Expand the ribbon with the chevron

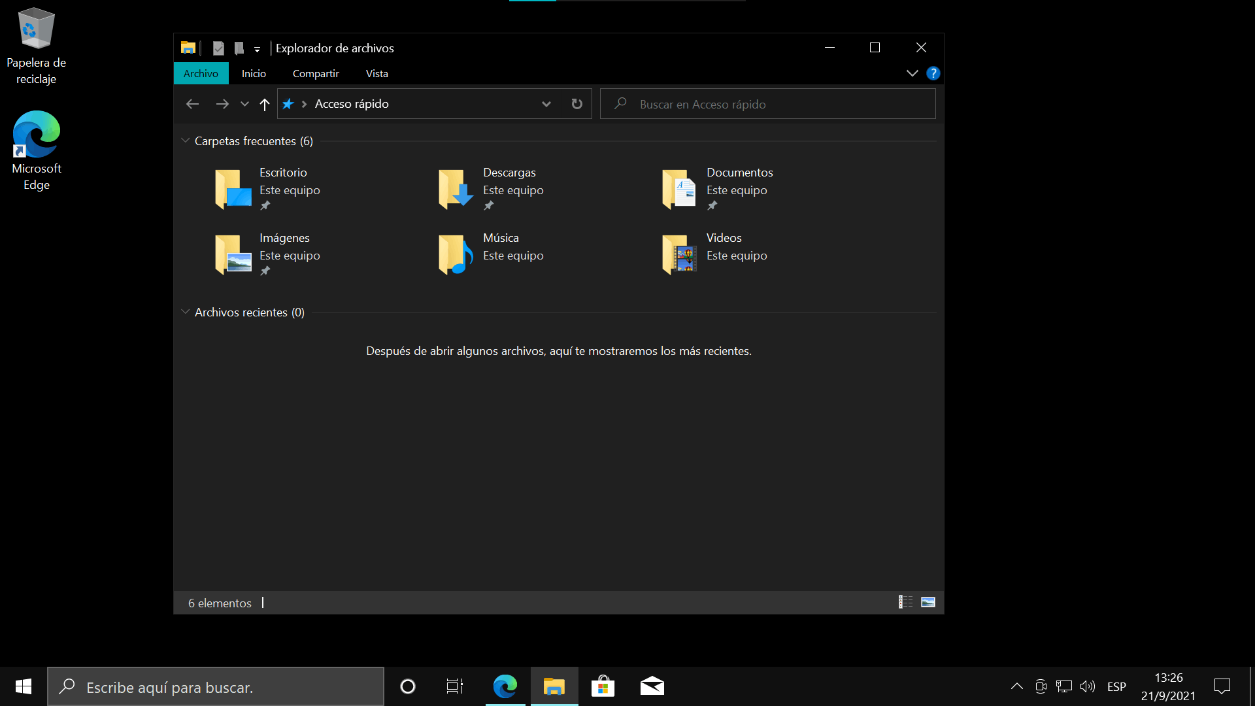(912, 73)
